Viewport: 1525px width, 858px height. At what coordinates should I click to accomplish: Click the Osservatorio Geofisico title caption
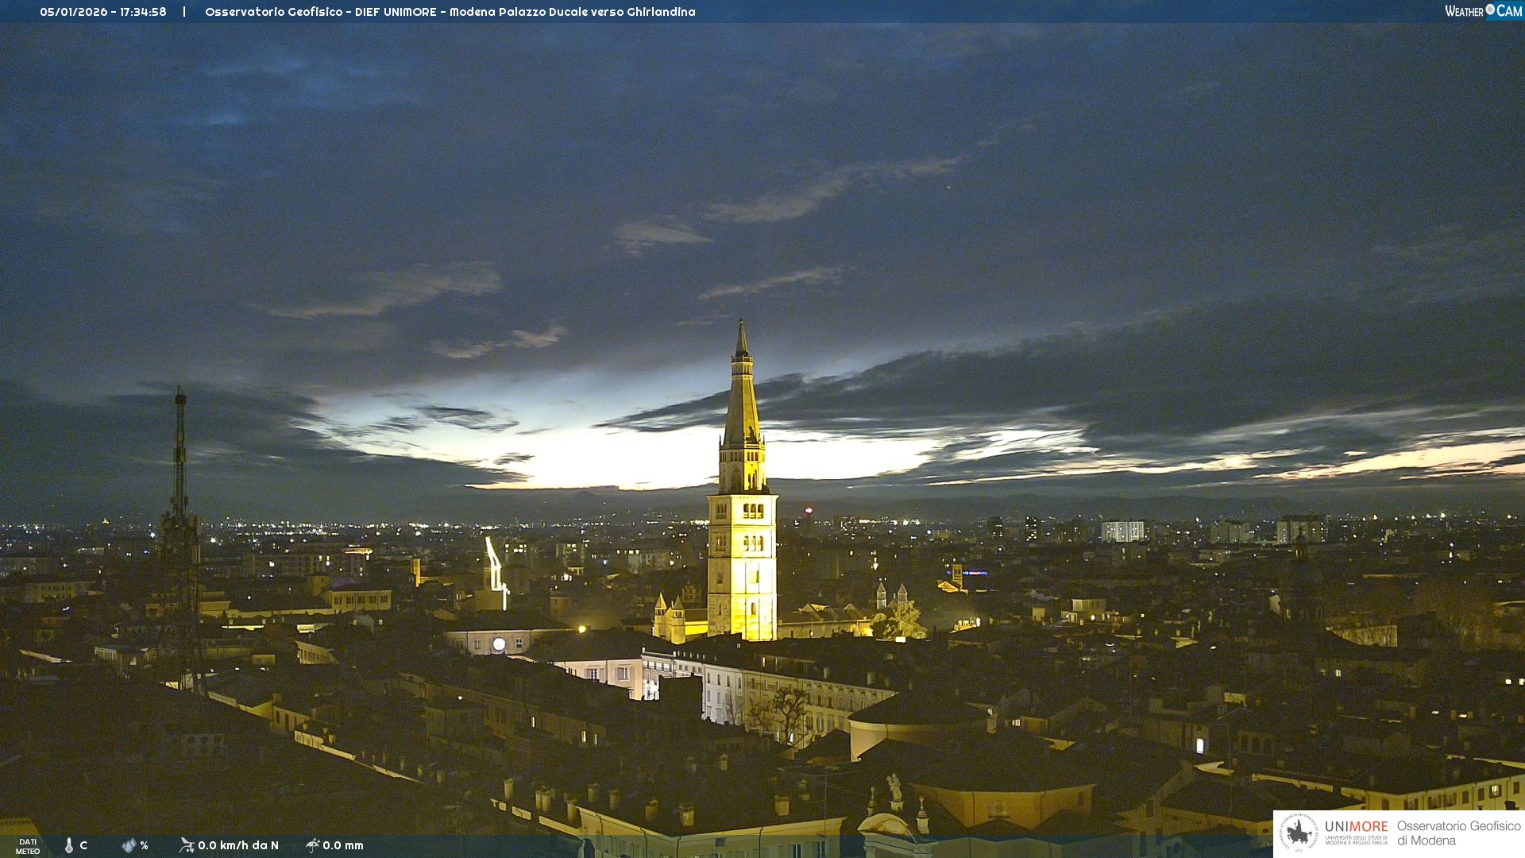(x=450, y=12)
